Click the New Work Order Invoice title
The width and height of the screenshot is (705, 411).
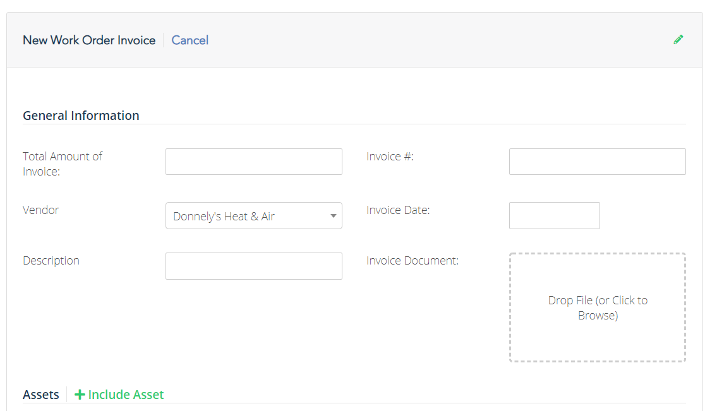(88, 40)
